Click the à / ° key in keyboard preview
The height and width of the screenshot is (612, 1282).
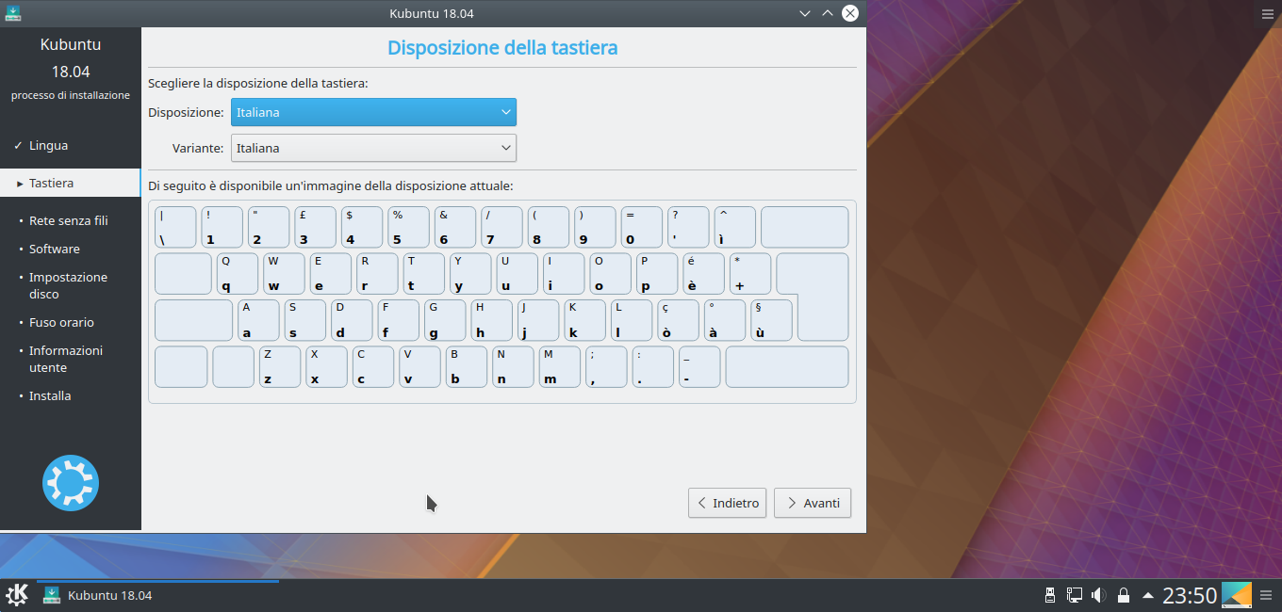725,320
